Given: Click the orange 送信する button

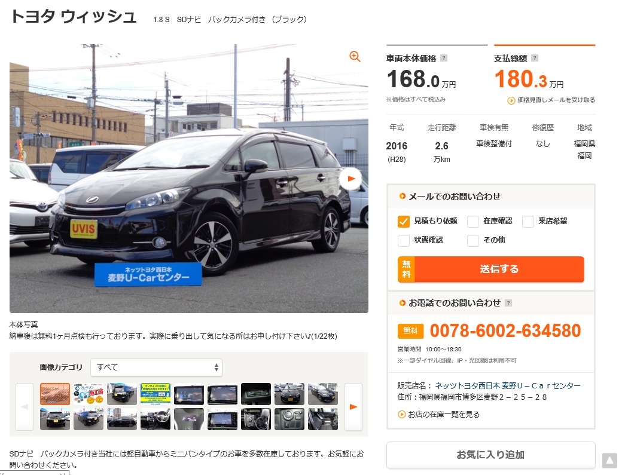Looking at the screenshot, I should click(490, 269).
